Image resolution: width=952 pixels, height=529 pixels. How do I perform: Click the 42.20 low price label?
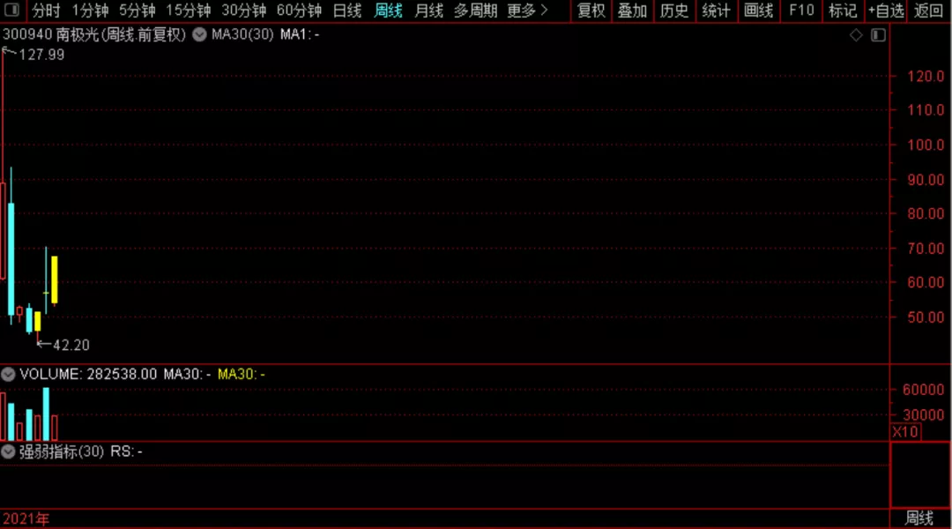coord(71,345)
